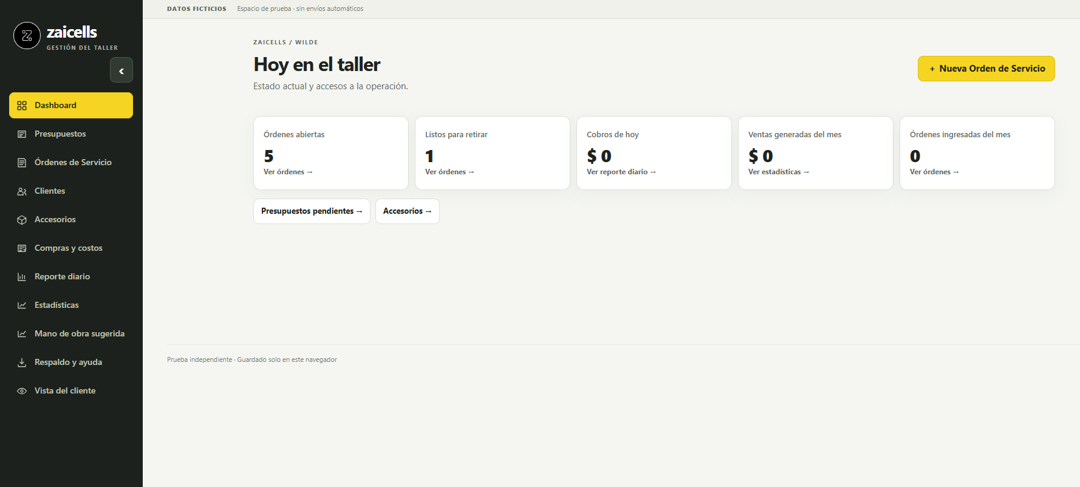Open the Ver estadísticas link
The width and height of the screenshot is (1080, 487).
coord(779,172)
